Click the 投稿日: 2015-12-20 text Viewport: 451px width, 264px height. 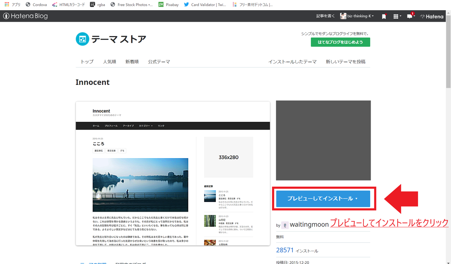tap(292, 262)
